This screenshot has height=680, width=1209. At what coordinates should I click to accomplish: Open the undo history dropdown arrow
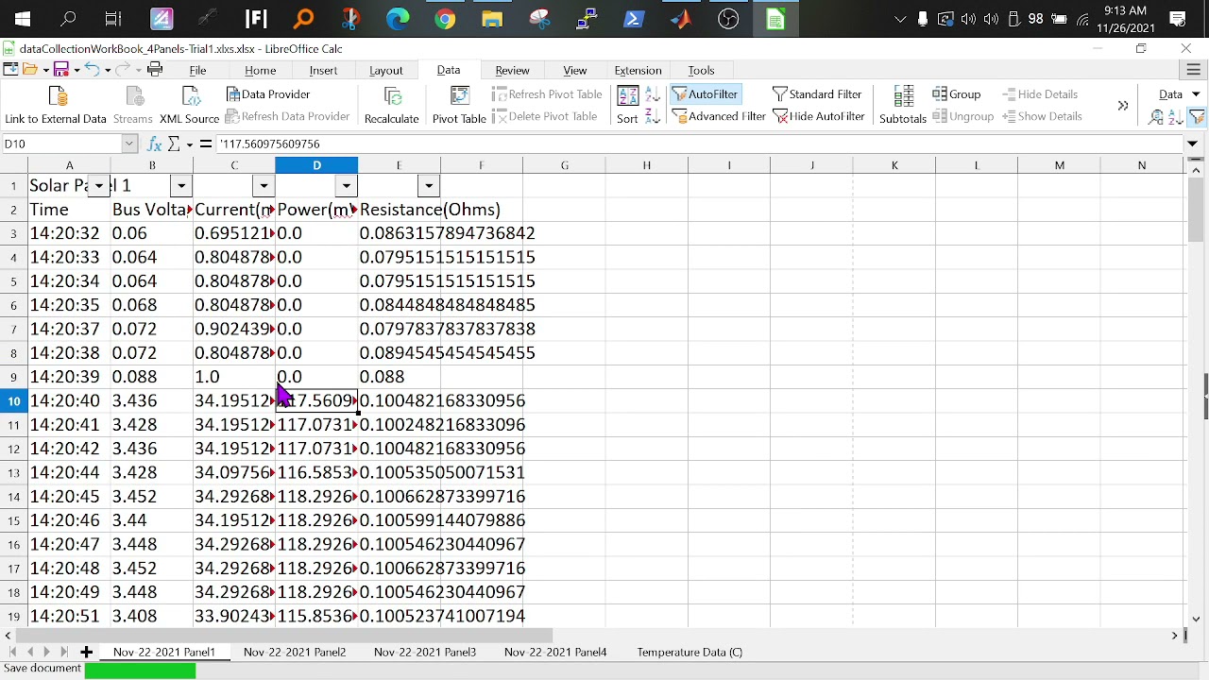tap(107, 70)
